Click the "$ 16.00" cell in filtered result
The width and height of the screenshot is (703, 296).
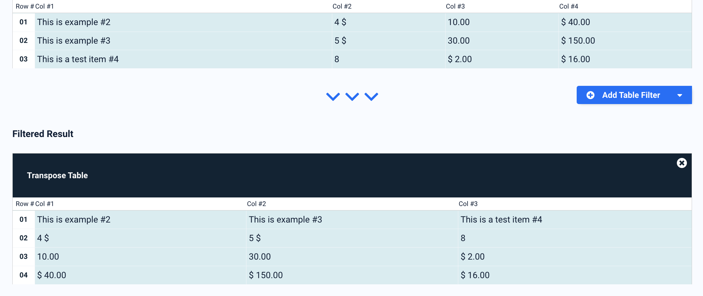pyautogui.click(x=475, y=275)
